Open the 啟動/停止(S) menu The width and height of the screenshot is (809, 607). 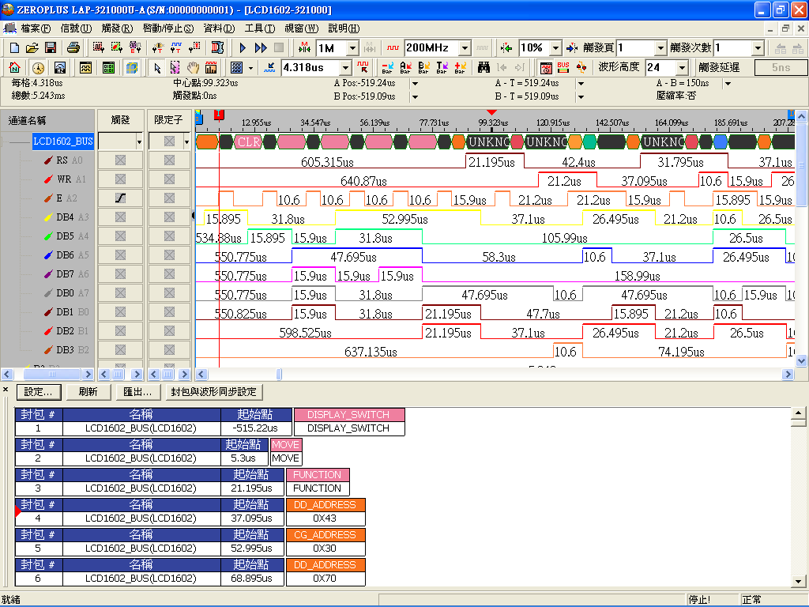pyautogui.click(x=168, y=28)
